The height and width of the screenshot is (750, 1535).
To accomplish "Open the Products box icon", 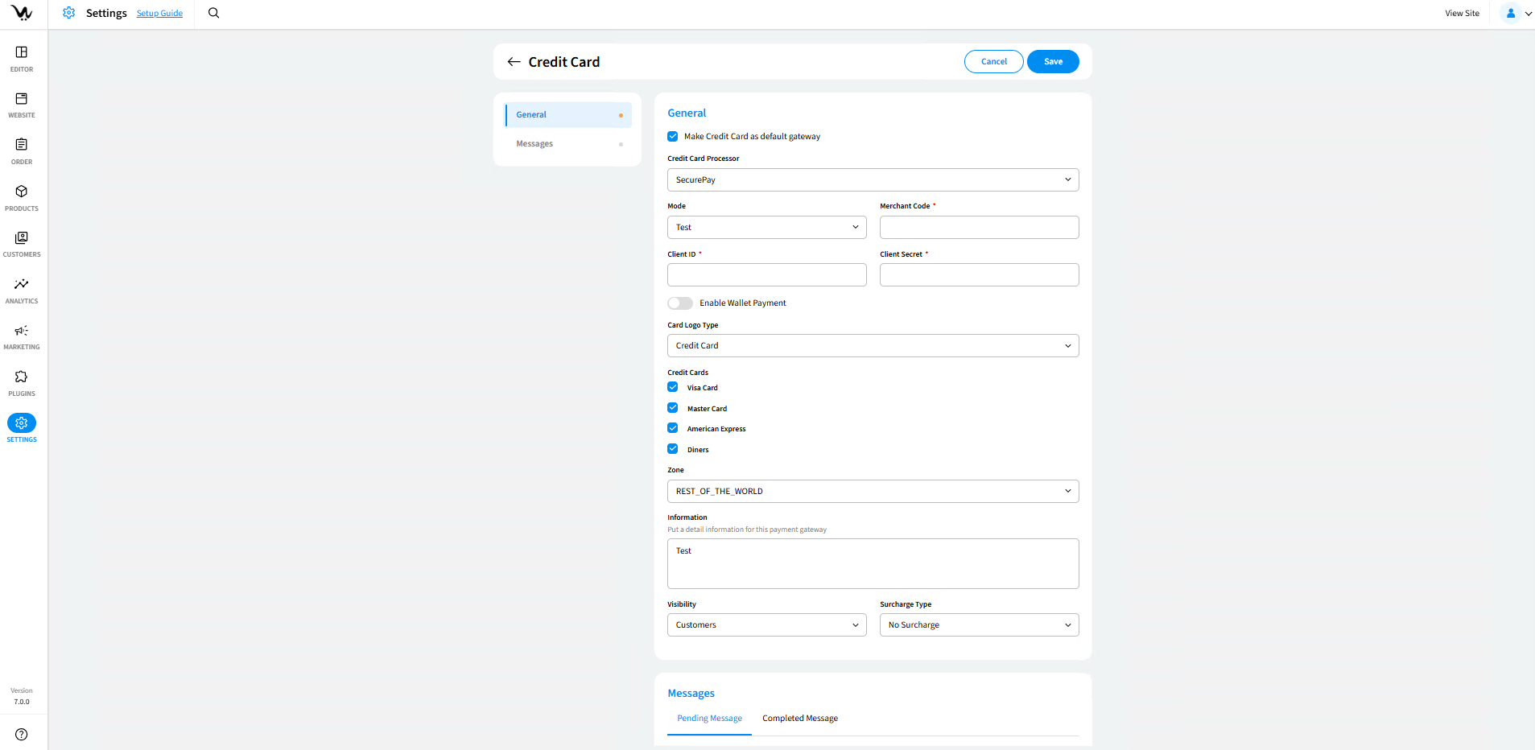I will tap(22, 192).
